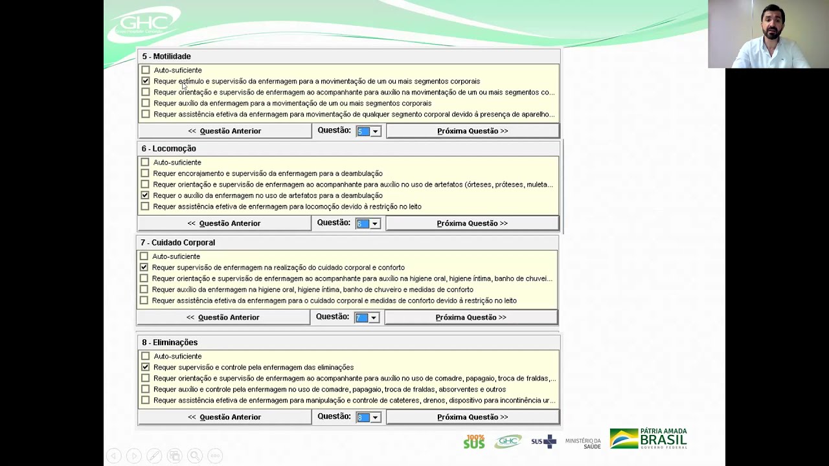Check assistência efetiva devido à presença de aparelho
The width and height of the screenshot is (829, 466).
tap(146, 114)
